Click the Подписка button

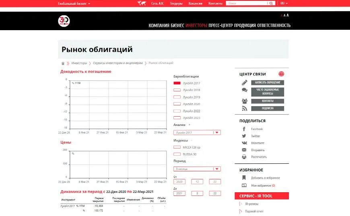click(268, 109)
